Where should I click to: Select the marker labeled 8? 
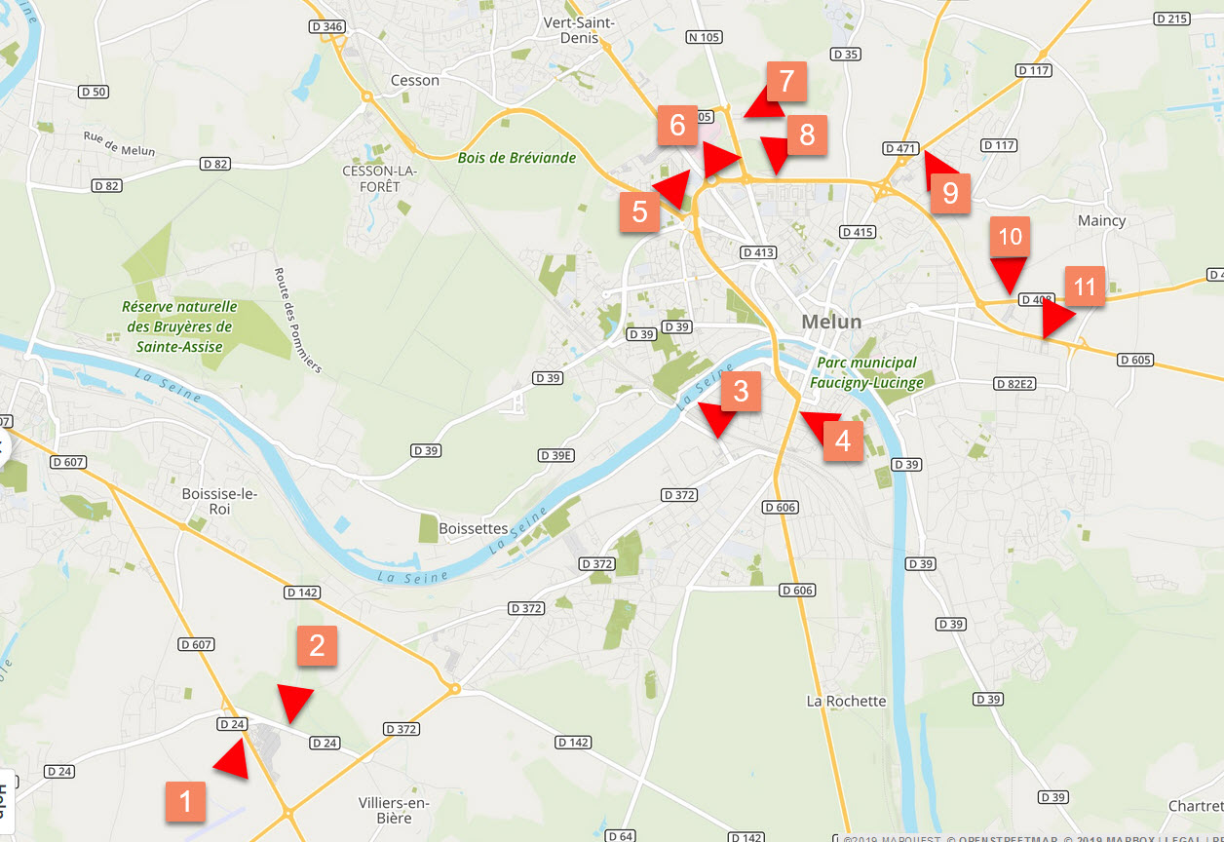coord(807,135)
